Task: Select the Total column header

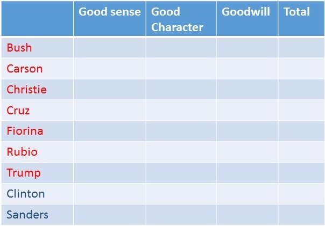Action: pyautogui.click(x=296, y=12)
